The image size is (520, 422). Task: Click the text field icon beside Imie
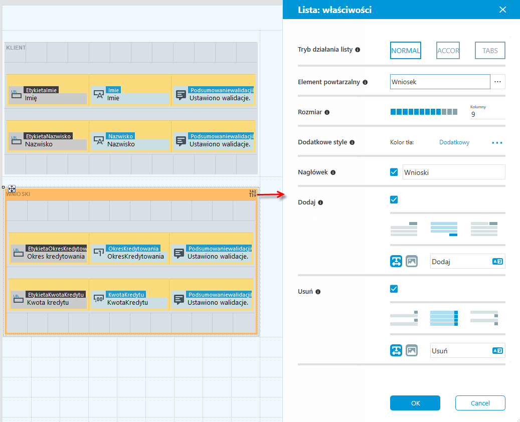[x=98, y=94]
